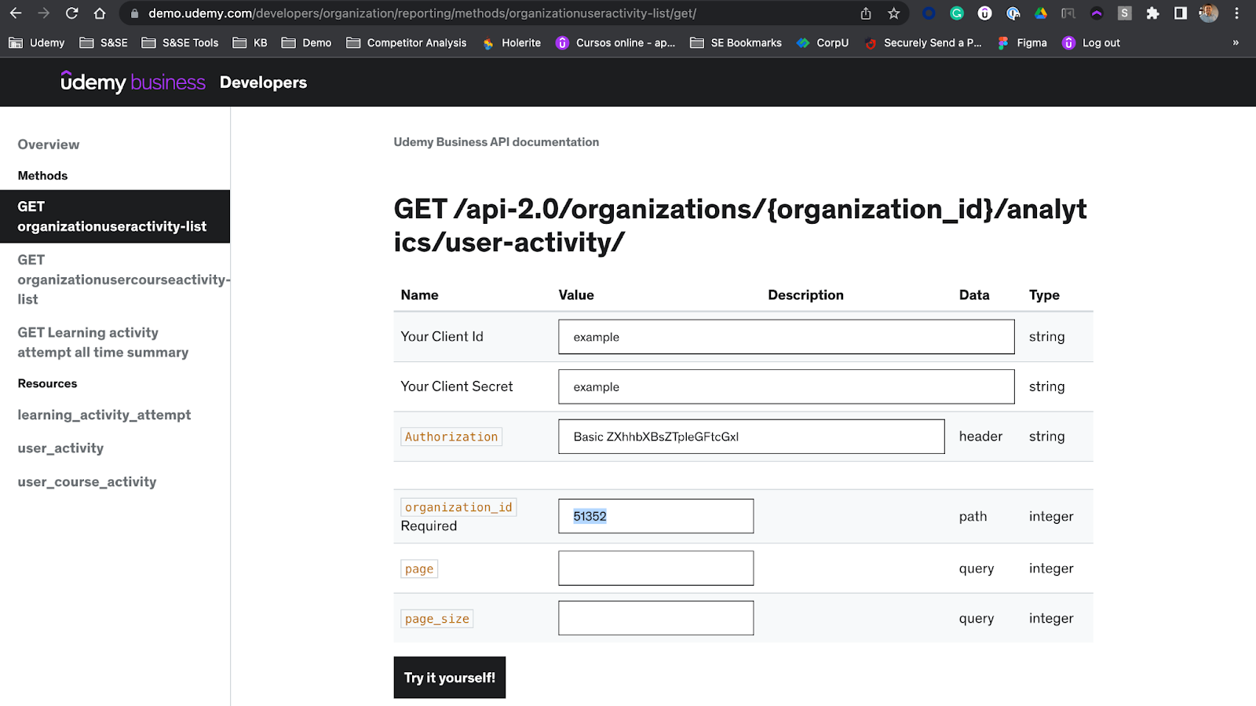Image resolution: width=1256 pixels, height=706 pixels.
Task: Open the S&SE bookmarks folder
Action: [104, 43]
